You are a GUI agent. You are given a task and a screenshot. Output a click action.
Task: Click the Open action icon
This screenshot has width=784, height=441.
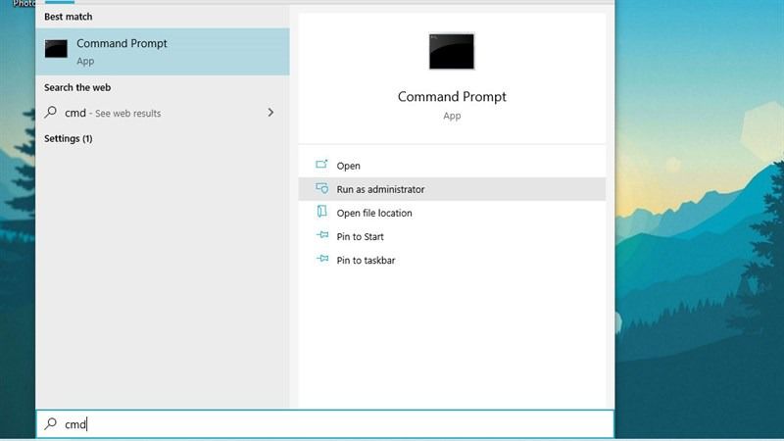(x=322, y=165)
